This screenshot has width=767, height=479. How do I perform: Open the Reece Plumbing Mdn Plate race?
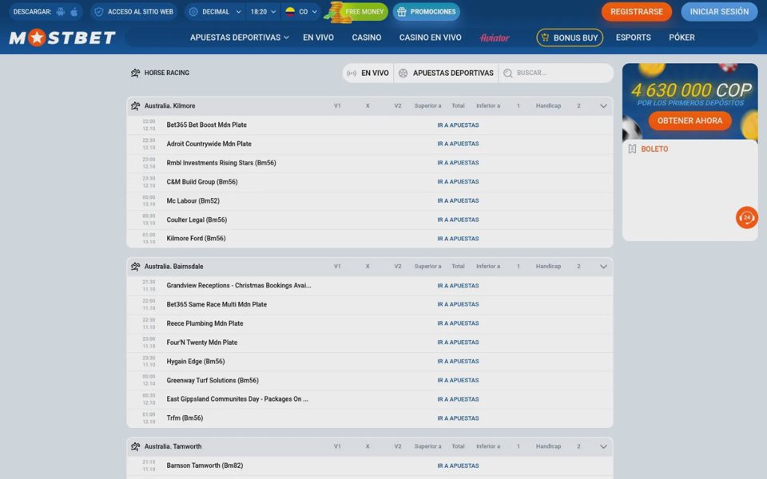click(x=205, y=323)
